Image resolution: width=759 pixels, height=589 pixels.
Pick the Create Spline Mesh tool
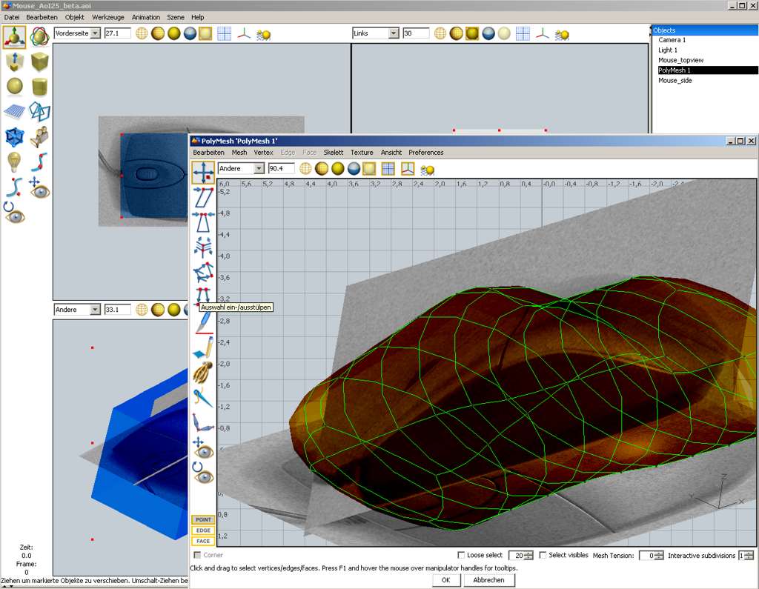coord(15,112)
